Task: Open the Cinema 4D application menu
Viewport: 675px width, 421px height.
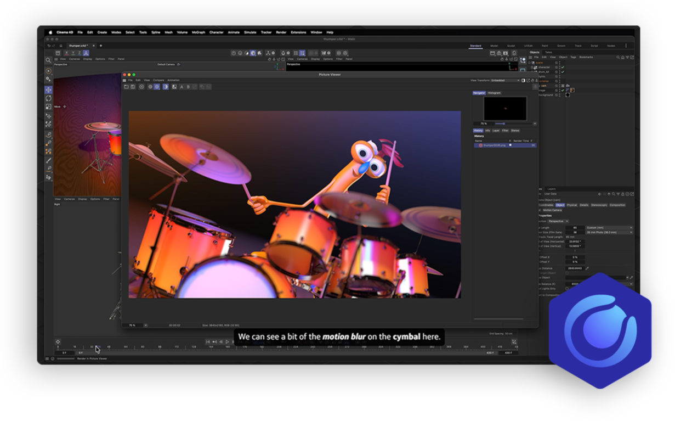Action: pyautogui.click(x=65, y=32)
